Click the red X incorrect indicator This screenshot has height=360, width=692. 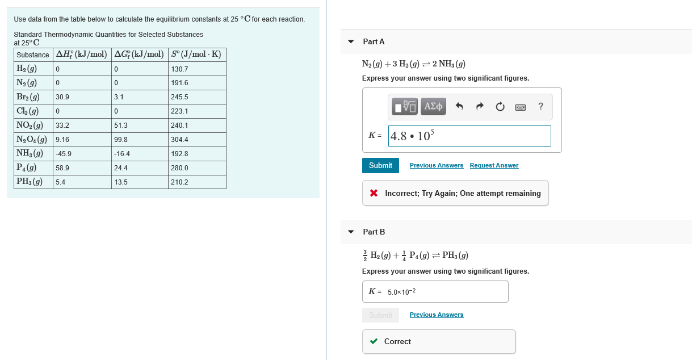pos(373,192)
